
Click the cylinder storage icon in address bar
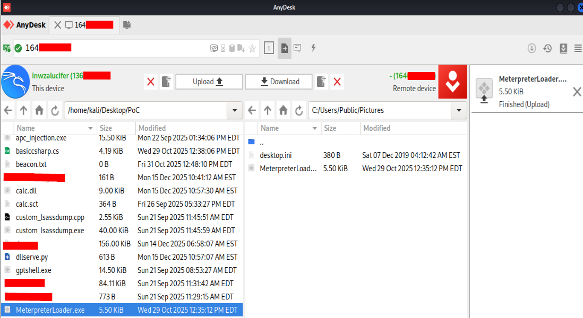(232, 48)
